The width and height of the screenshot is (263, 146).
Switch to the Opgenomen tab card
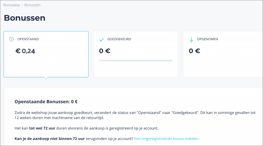pos(223,54)
